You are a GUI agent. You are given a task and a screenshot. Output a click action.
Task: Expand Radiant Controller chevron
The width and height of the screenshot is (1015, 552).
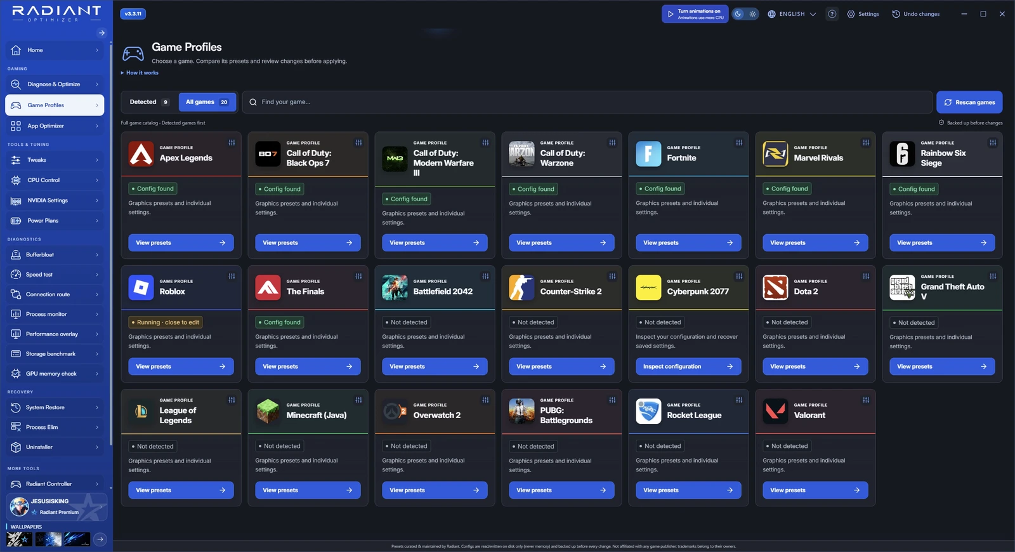coord(97,484)
